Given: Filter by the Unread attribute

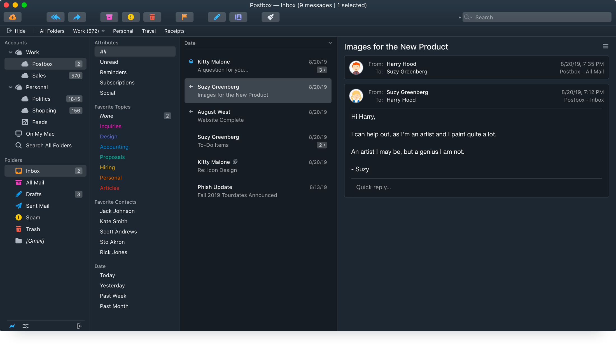Looking at the screenshot, I should pyautogui.click(x=109, y=62).
